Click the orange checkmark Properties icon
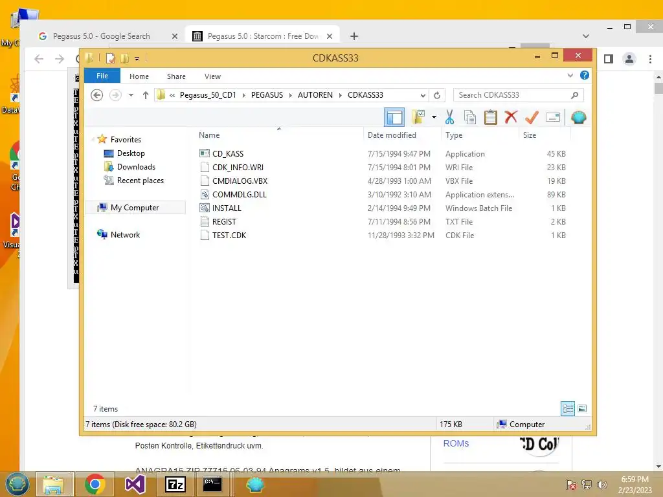 (x=532, y=117)
